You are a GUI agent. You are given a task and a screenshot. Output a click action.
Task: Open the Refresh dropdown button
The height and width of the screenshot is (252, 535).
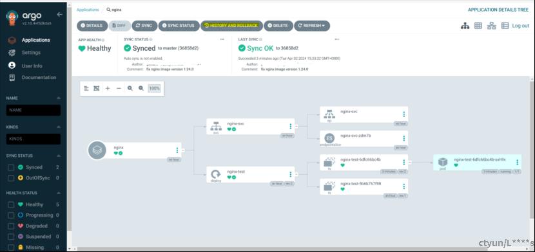pos(312,26)
